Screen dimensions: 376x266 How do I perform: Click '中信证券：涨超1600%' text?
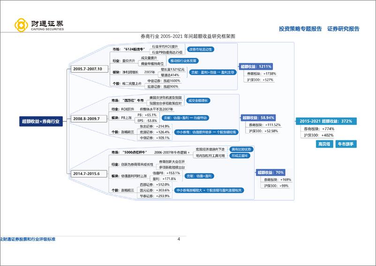point(164,81)
